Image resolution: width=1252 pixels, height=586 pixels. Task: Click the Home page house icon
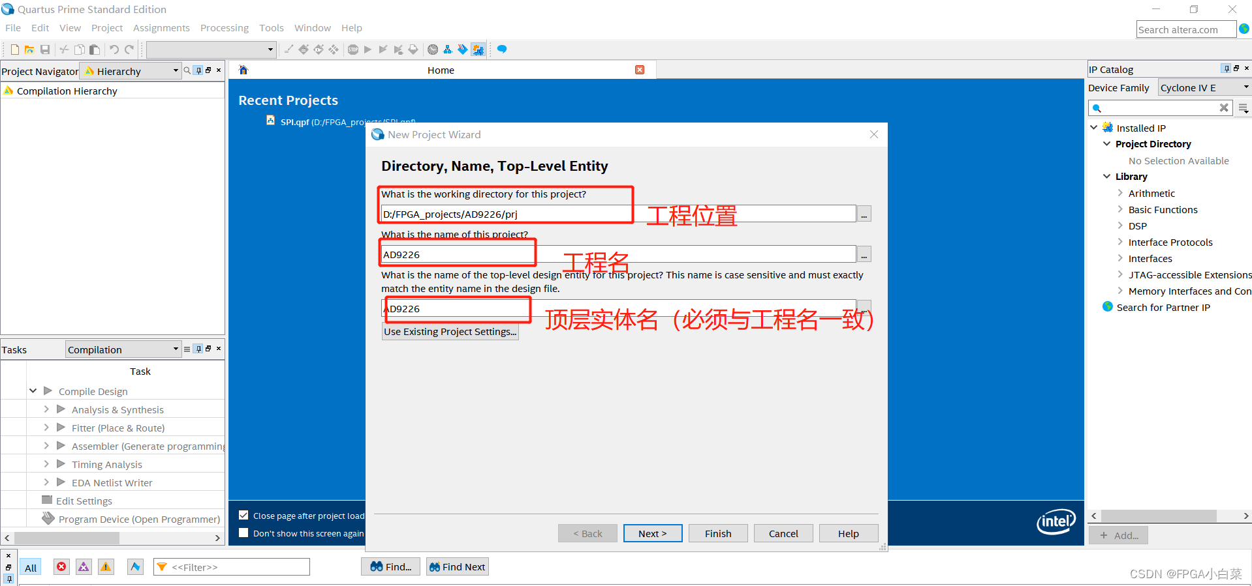[243, 70]
